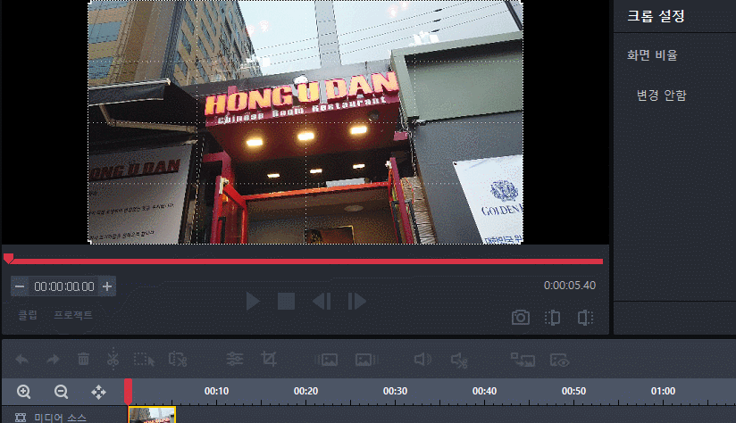Click the red preview seek bar

tap(305, 261)
